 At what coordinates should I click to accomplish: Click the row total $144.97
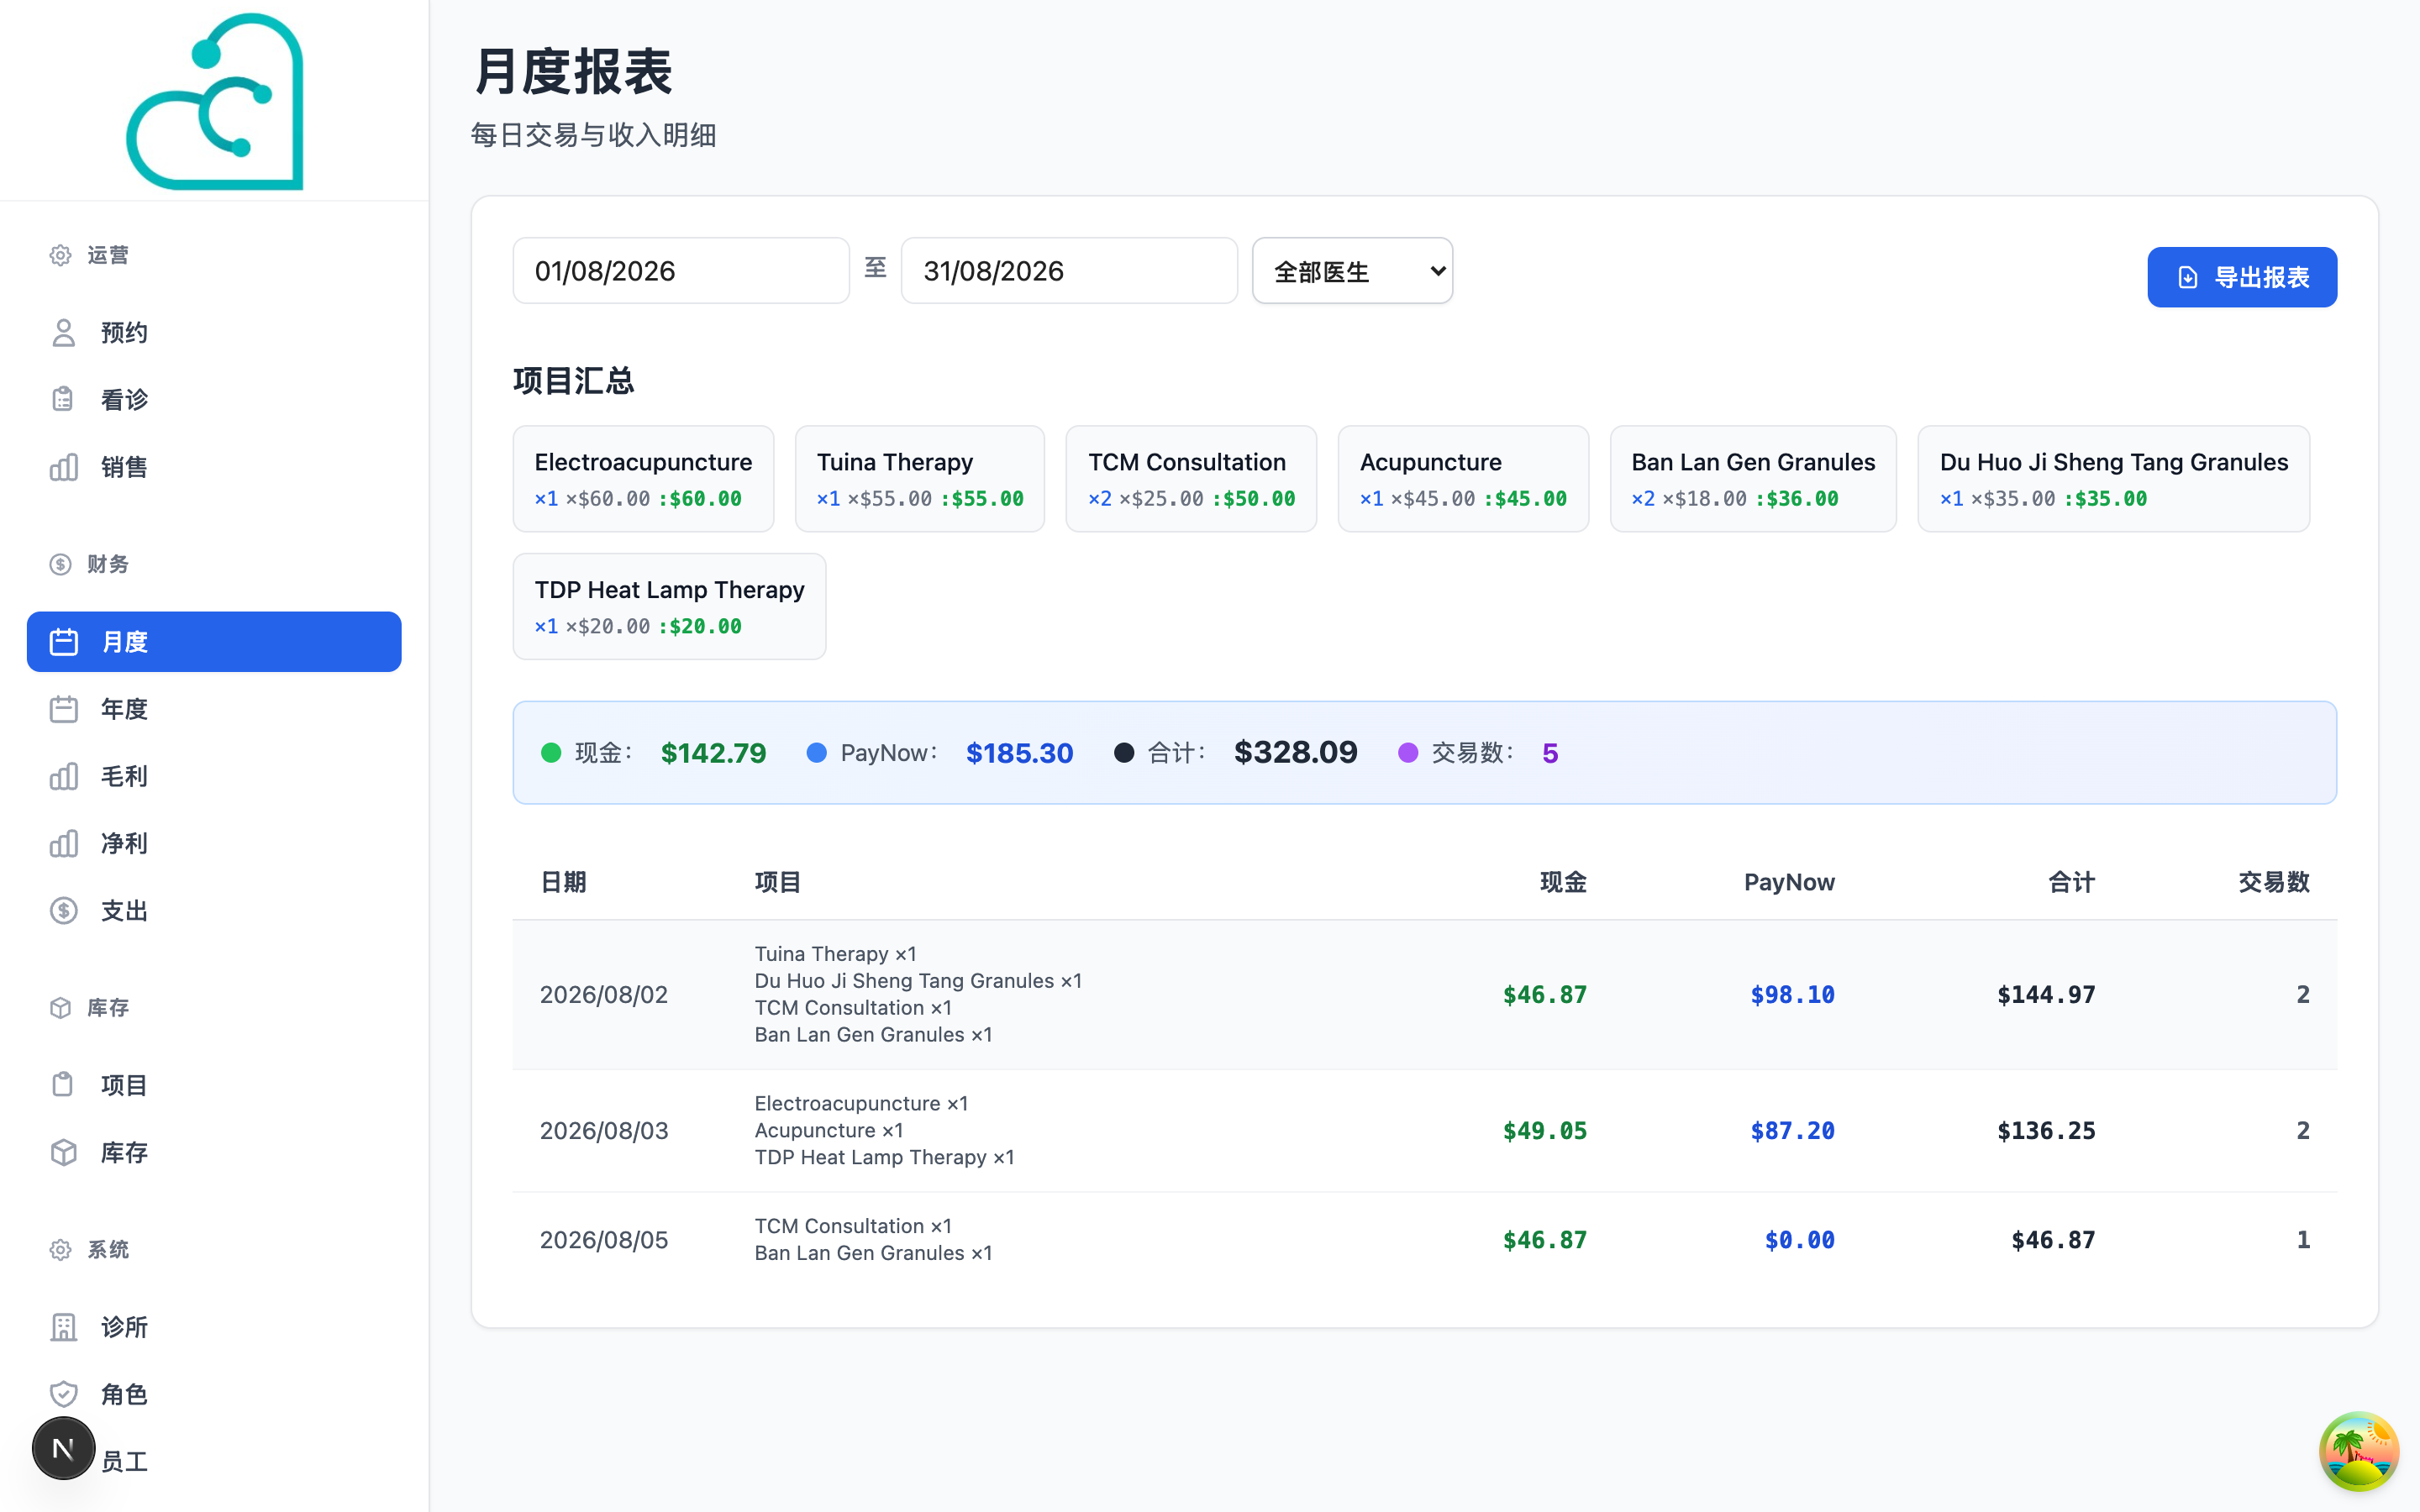click(x=2046, y=995)
